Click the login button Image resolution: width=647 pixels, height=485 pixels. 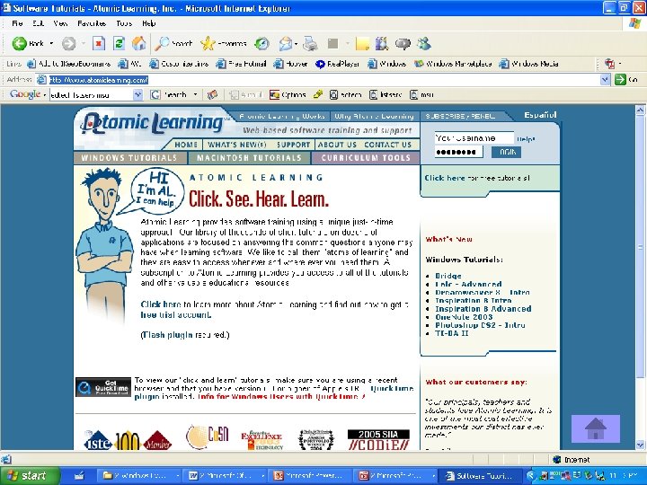pyautogui.click(x=506, y=152)
